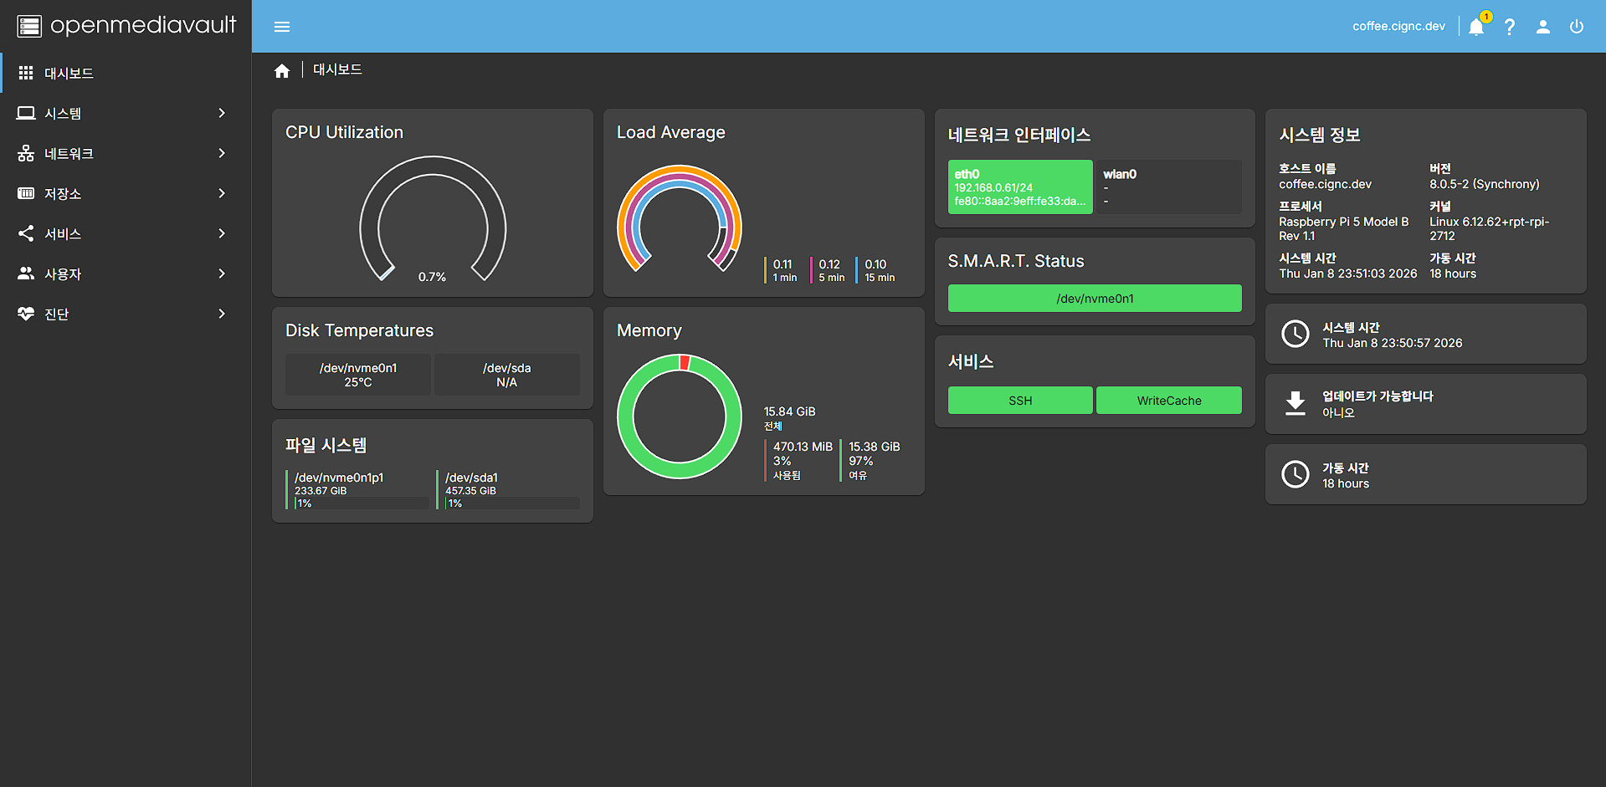Click the help question mark icon
The image size is (1606, 787).
click(x=1510, y=27)
